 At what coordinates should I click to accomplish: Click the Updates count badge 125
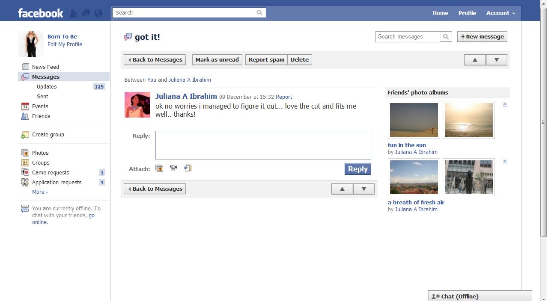pyautogui.click(x=99, y=87)
